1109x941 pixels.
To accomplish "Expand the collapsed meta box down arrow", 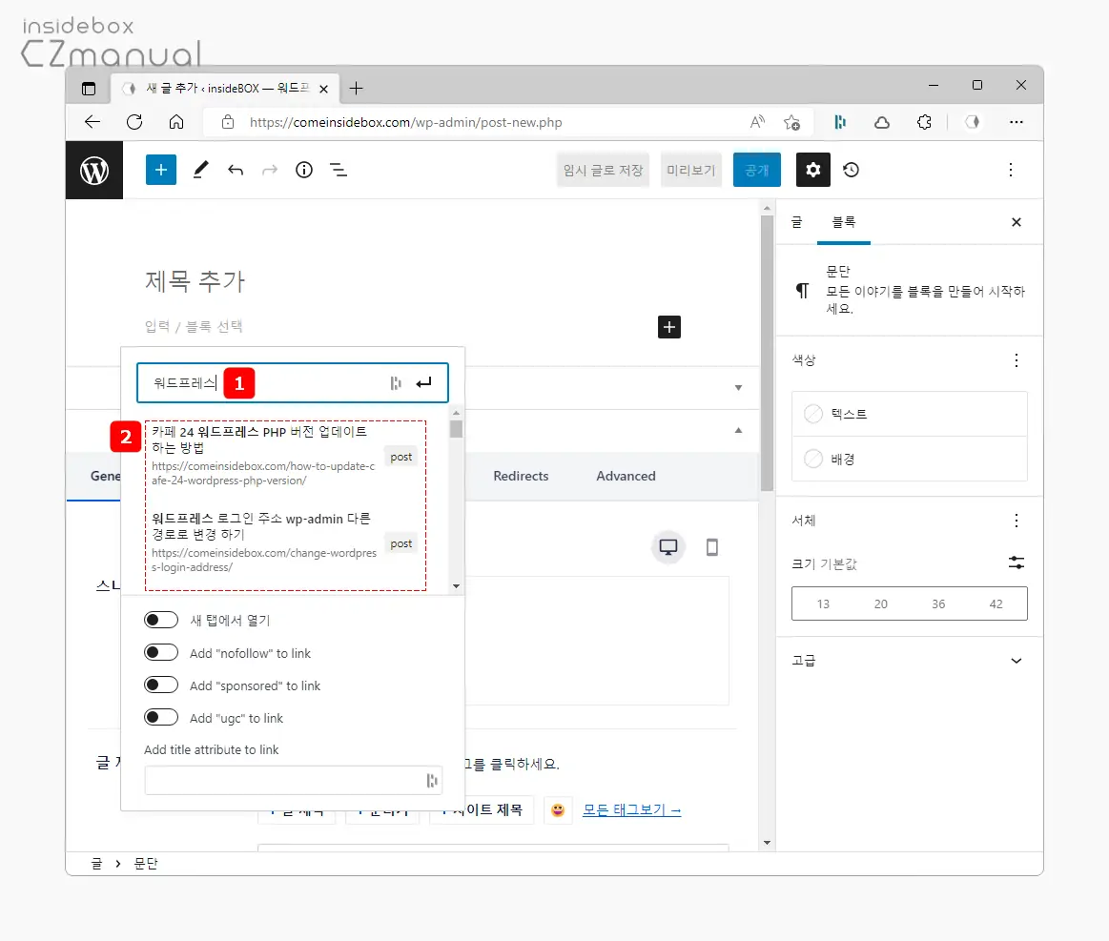I will (x=738, y=387).
